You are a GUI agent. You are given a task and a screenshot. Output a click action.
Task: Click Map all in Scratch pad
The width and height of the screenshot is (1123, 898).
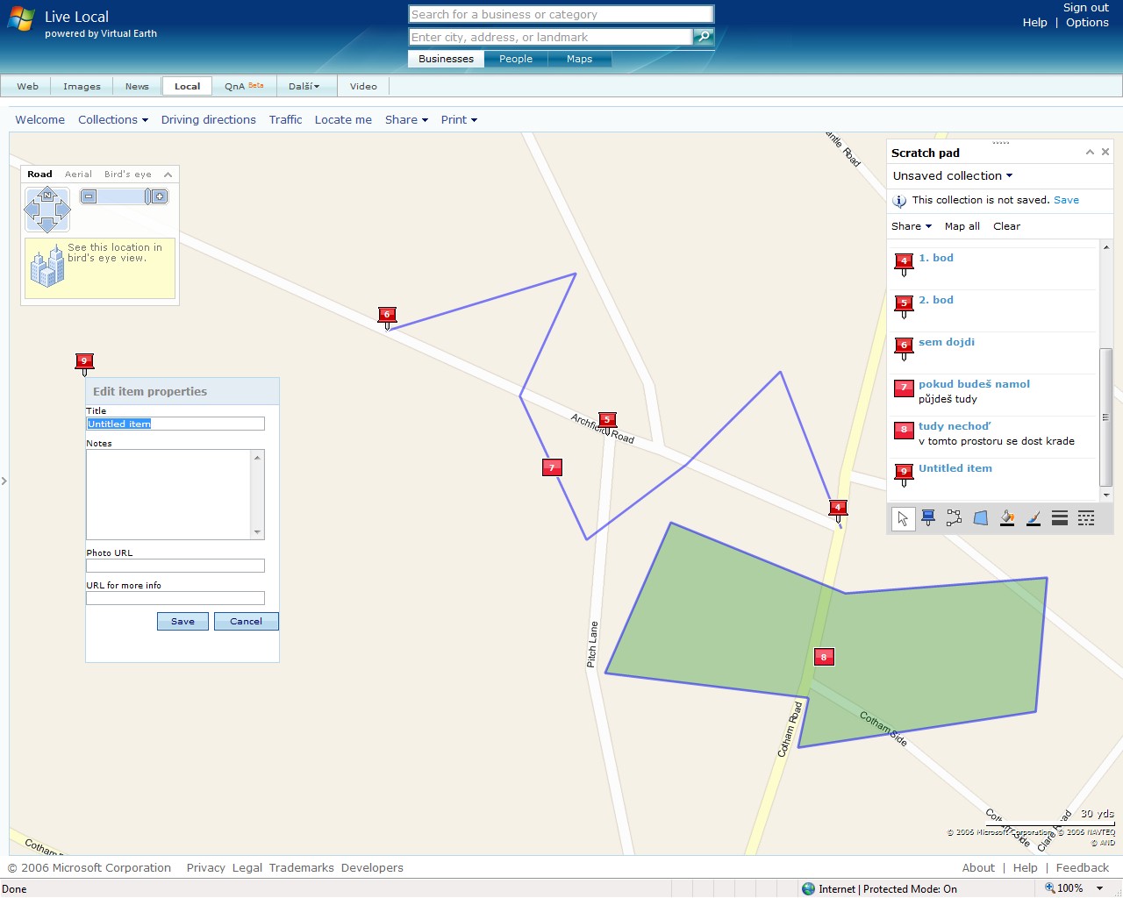point(962,226)
